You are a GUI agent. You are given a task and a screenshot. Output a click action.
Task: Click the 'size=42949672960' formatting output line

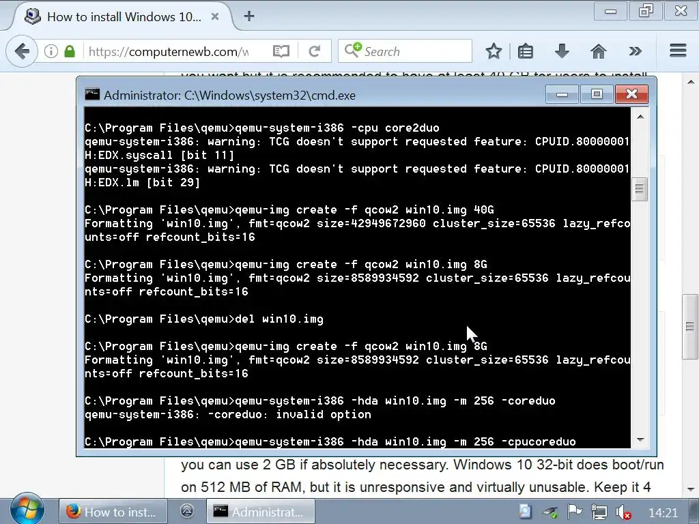click(x=358, y=223)
